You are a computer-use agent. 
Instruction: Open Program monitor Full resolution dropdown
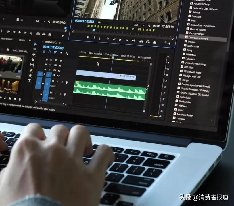pos(139,25)
